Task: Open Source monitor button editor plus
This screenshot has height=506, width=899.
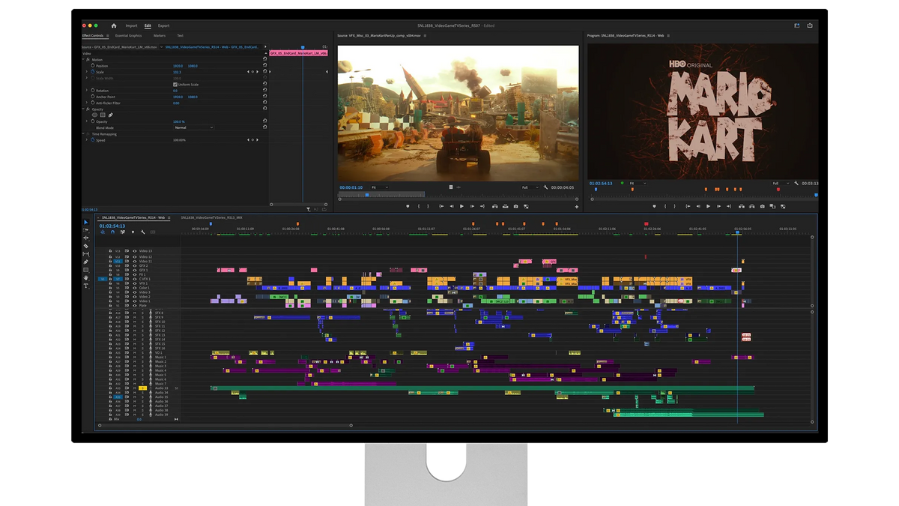Action: click(x=576, y=206)
